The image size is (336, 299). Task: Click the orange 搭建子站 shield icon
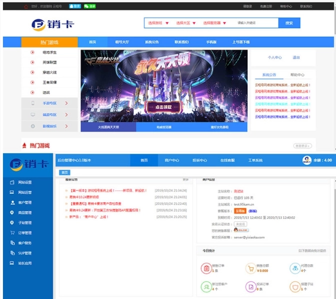coord(295,287)
